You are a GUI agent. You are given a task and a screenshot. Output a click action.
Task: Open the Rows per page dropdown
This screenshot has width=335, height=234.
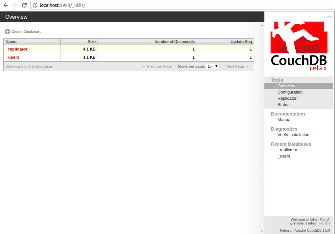[x=212, y=66]
